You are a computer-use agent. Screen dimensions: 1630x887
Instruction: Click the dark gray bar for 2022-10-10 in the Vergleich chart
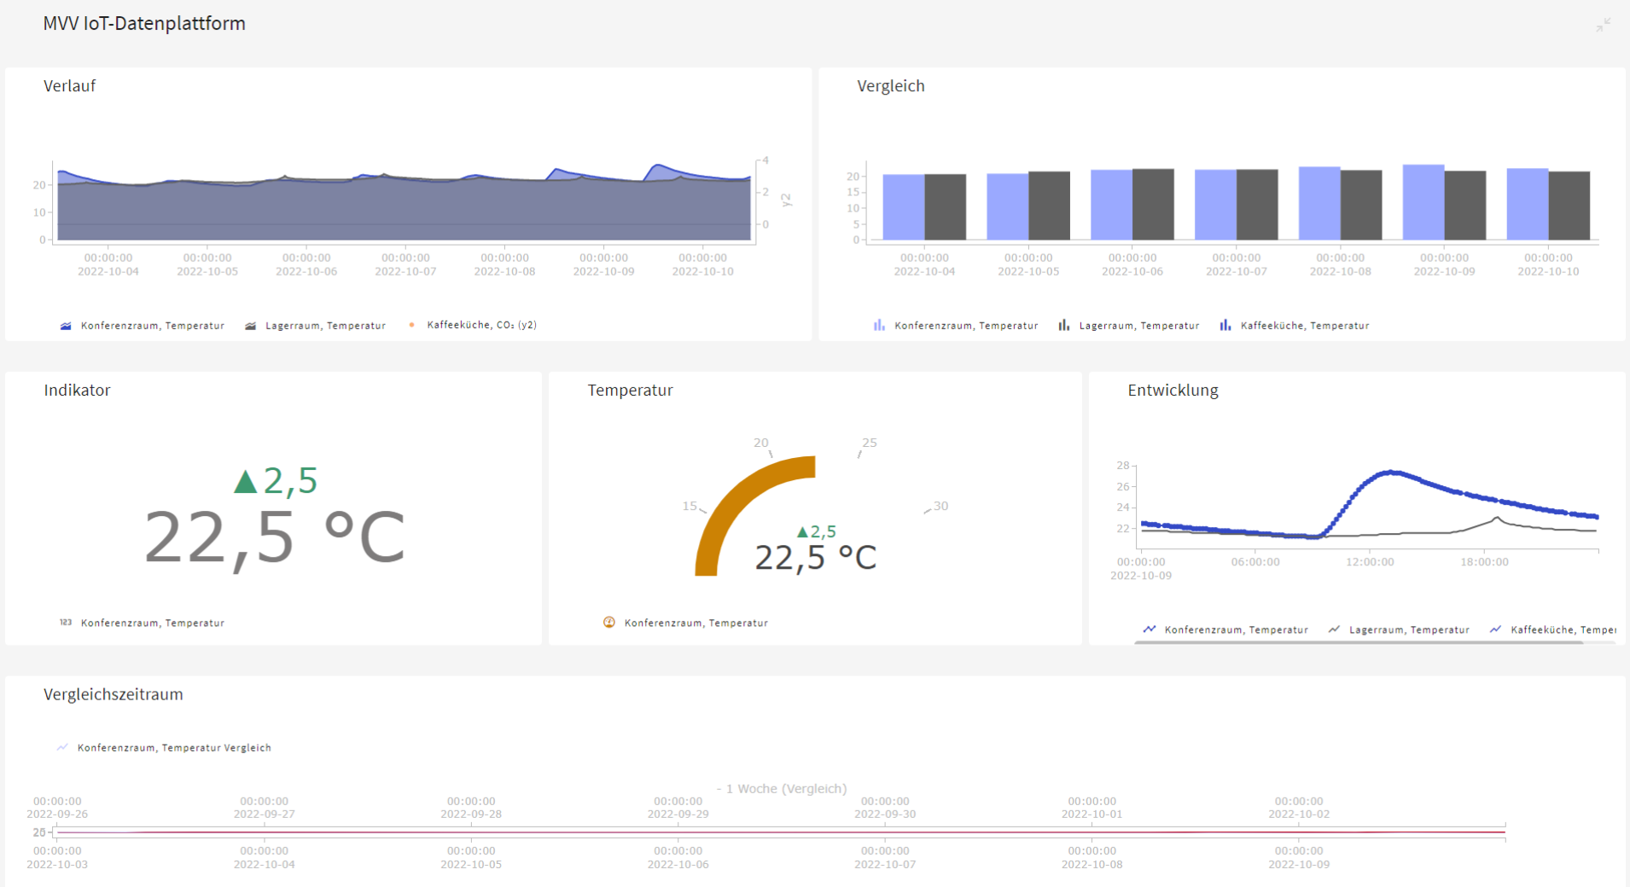point(1569,206)
